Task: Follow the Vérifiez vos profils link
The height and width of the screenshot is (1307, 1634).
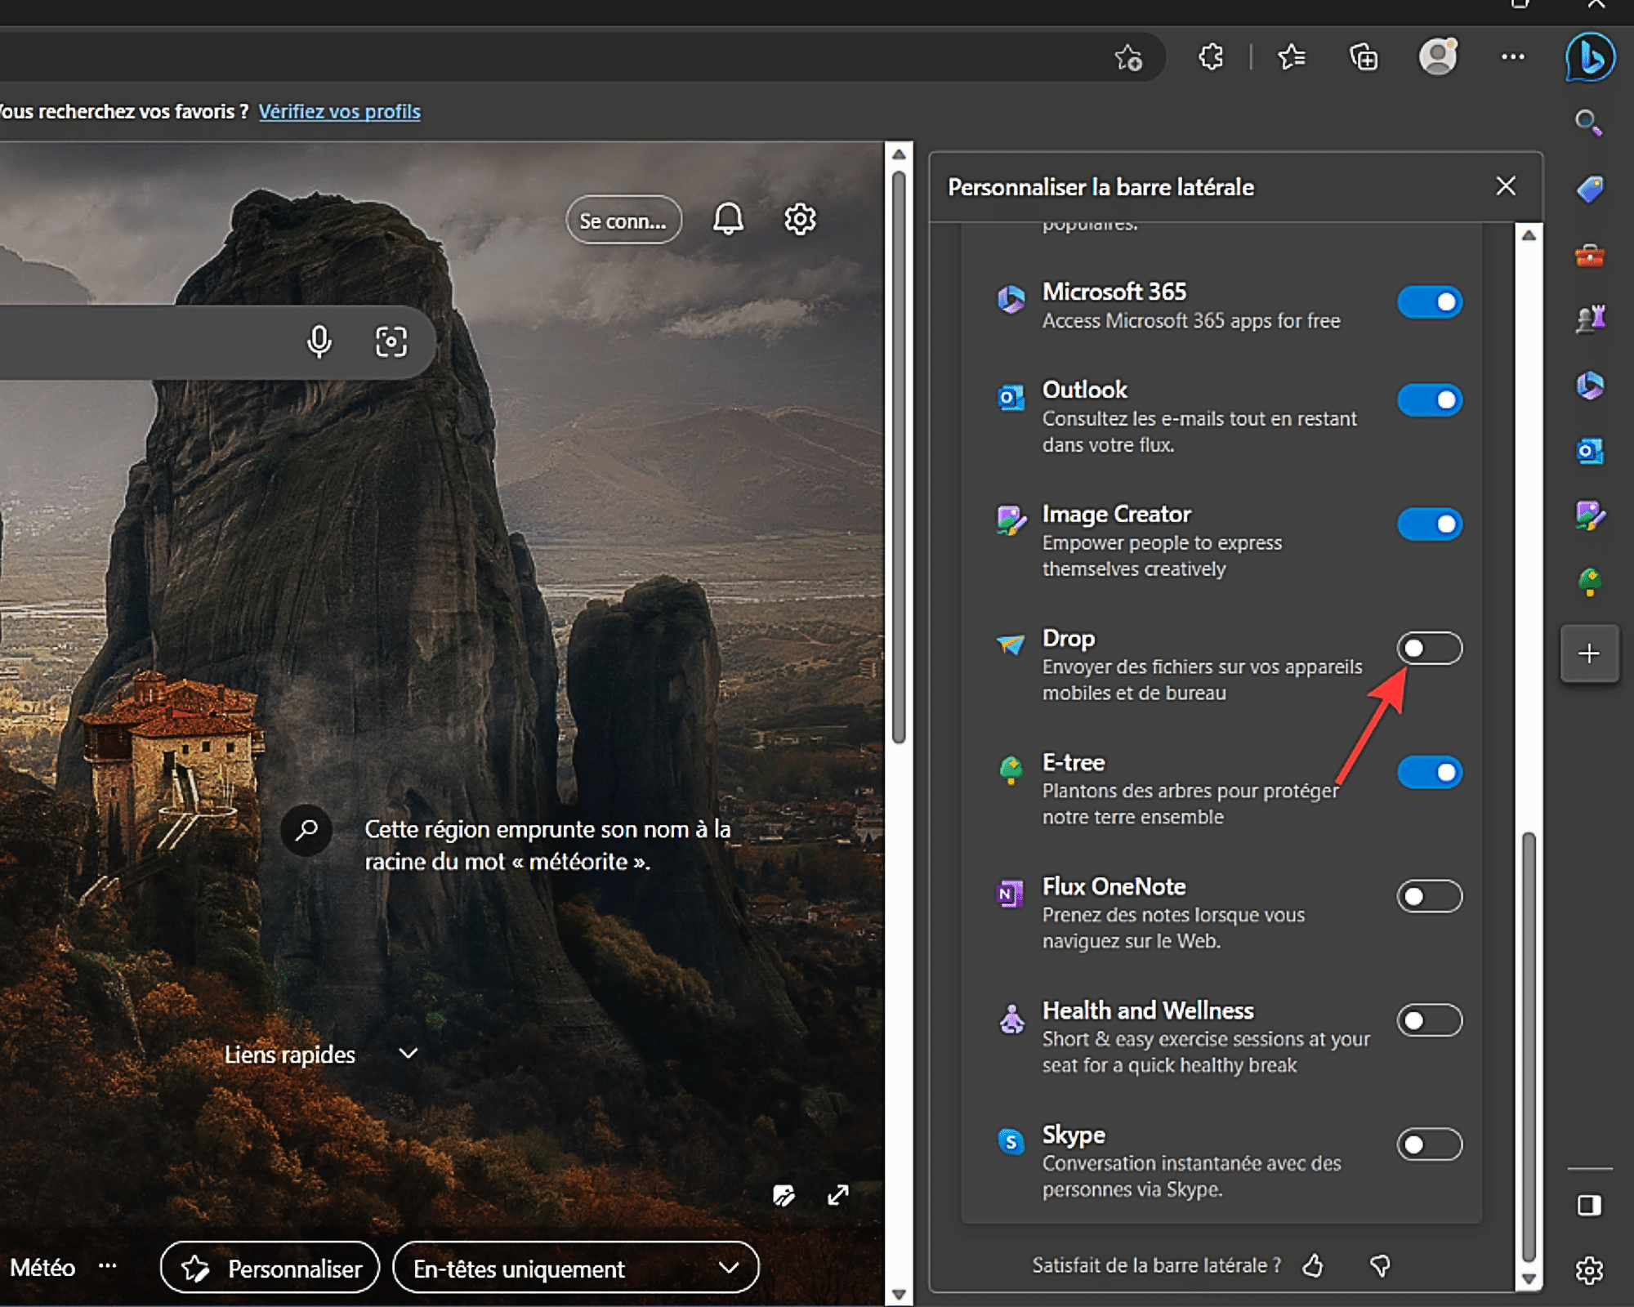Action: (340, 112)
